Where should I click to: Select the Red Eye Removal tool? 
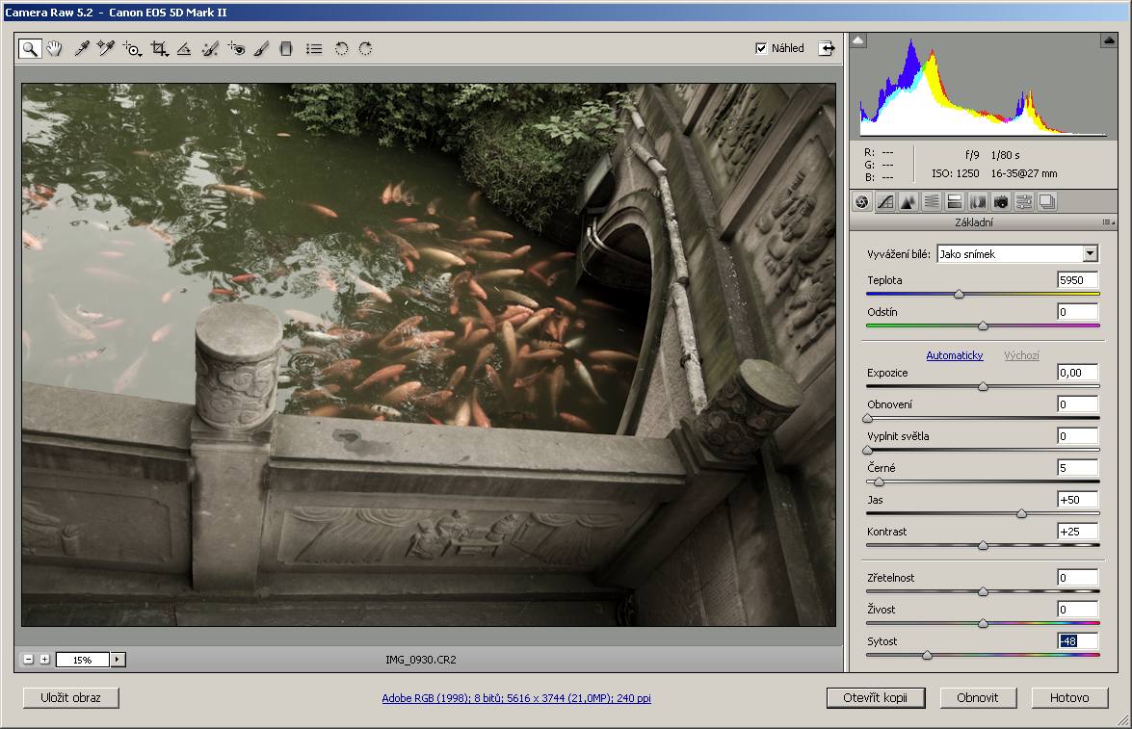point(237,49)
